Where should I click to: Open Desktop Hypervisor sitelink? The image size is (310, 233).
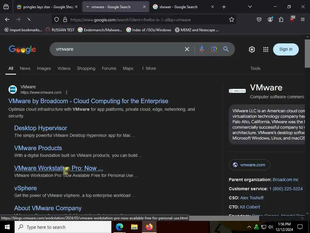tap(41, 128)
